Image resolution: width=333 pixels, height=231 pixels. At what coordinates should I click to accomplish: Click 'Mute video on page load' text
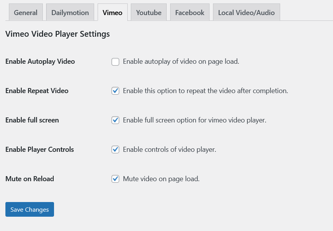161,179
